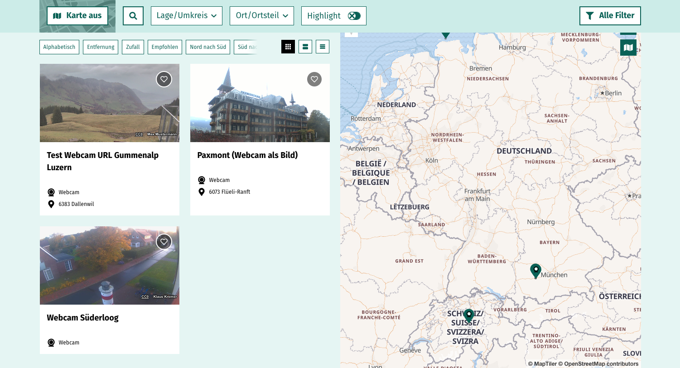680x368 pixels.
Task: Turn off the map with Karte aus
Action: tap(77, 16)
